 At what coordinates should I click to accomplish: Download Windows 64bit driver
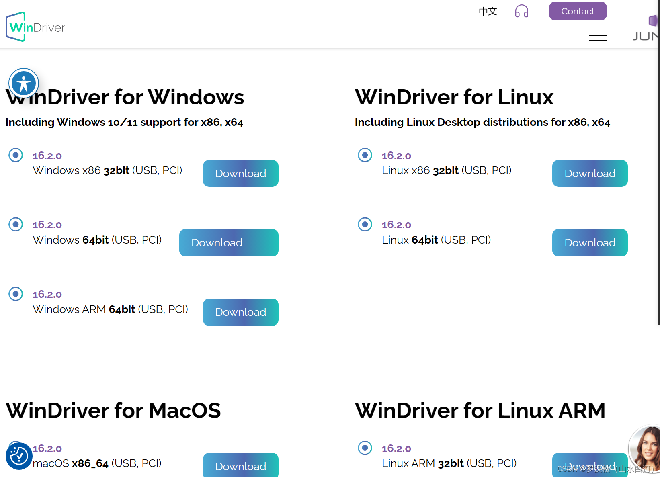pyautogui.click(x=229, y=243)
